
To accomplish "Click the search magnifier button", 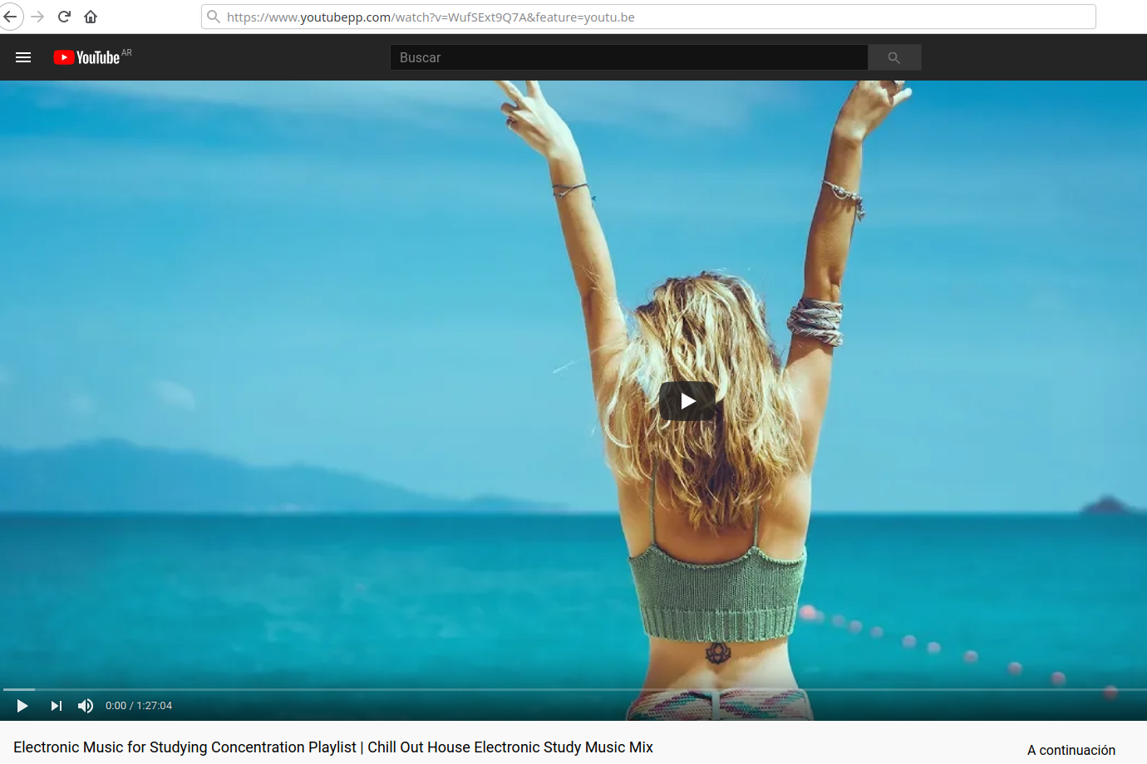I will coord(894,57).
